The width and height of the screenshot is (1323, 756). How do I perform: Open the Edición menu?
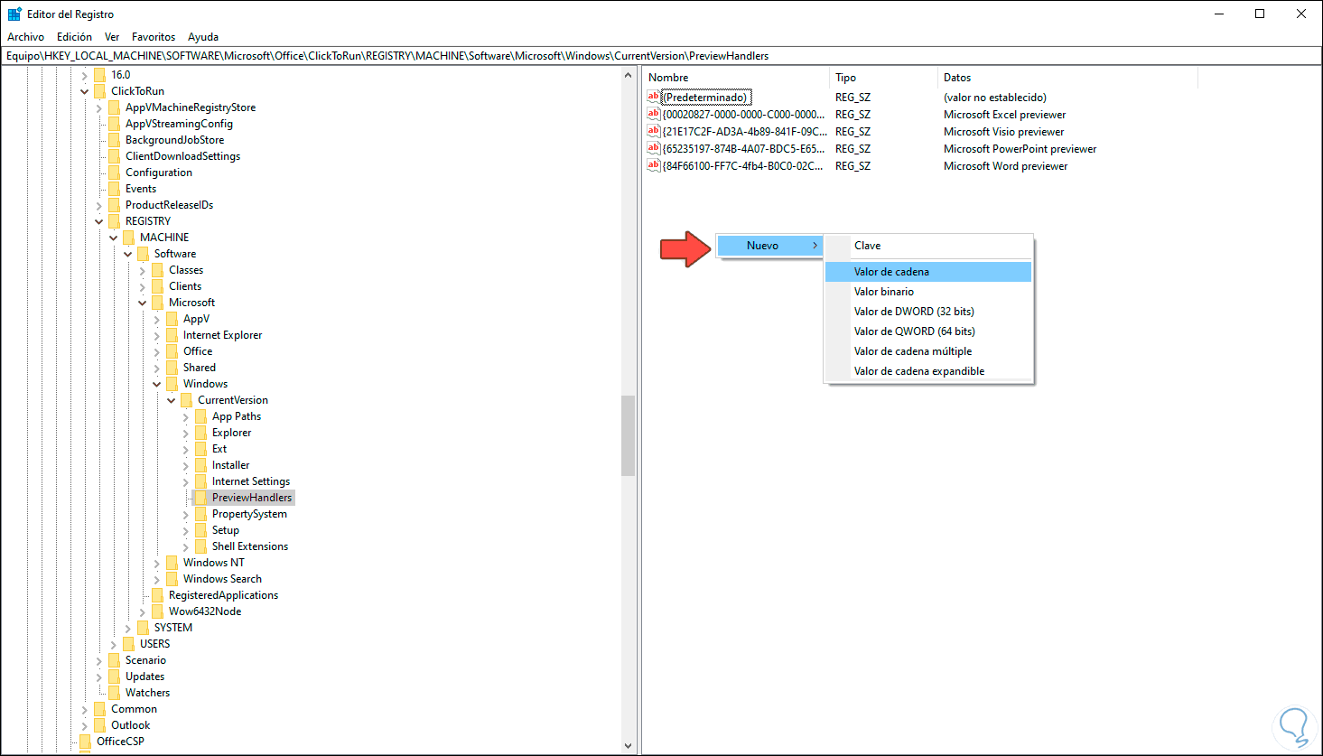tap(75, 37)
